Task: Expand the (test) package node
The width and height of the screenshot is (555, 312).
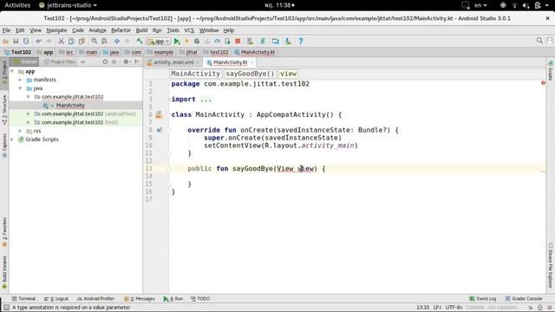Action: [x=29, y=122]
